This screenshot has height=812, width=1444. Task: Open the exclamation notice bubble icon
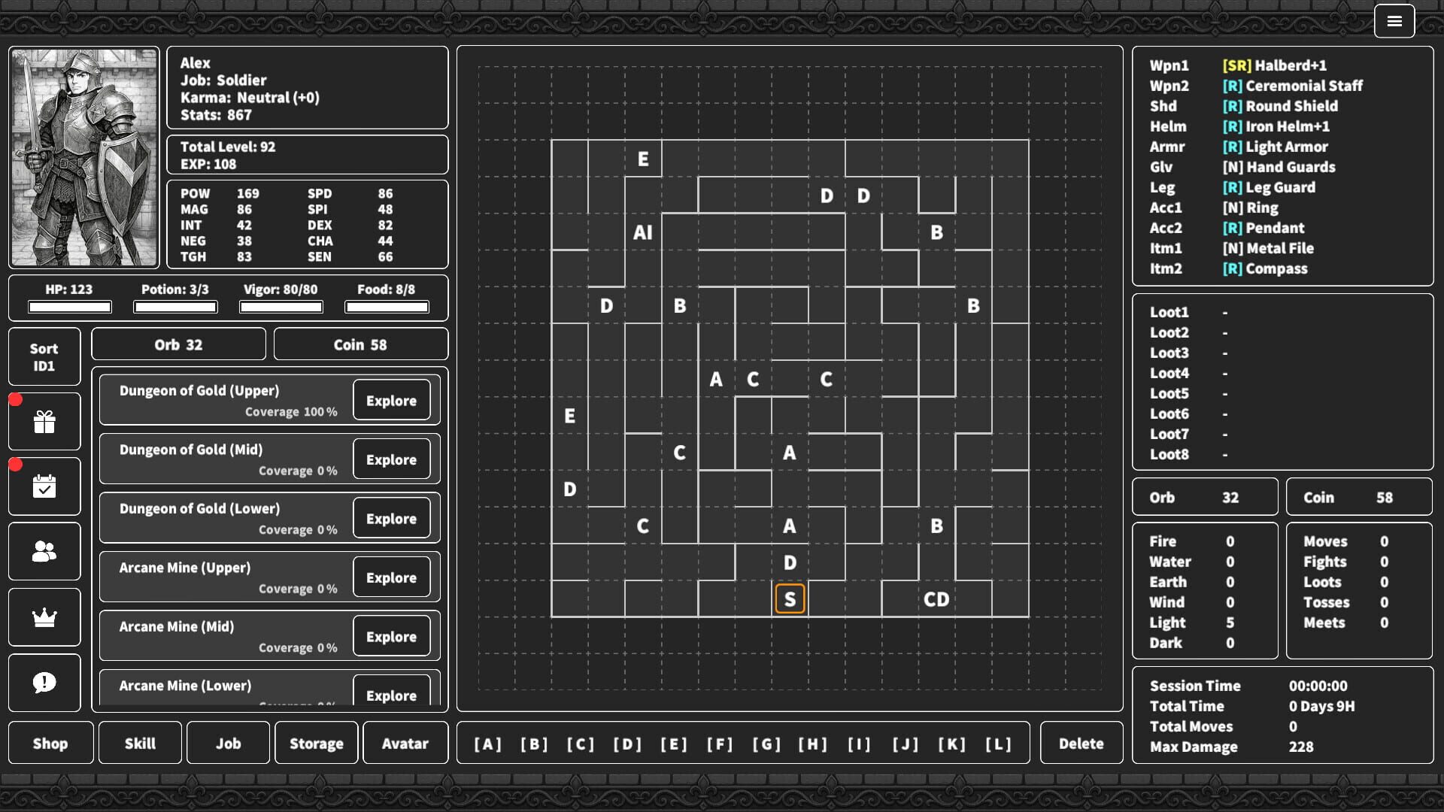tap(44, 683)
